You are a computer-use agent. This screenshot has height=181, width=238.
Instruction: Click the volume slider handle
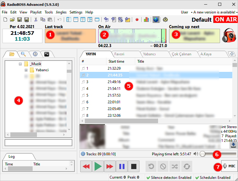(203, 154)
